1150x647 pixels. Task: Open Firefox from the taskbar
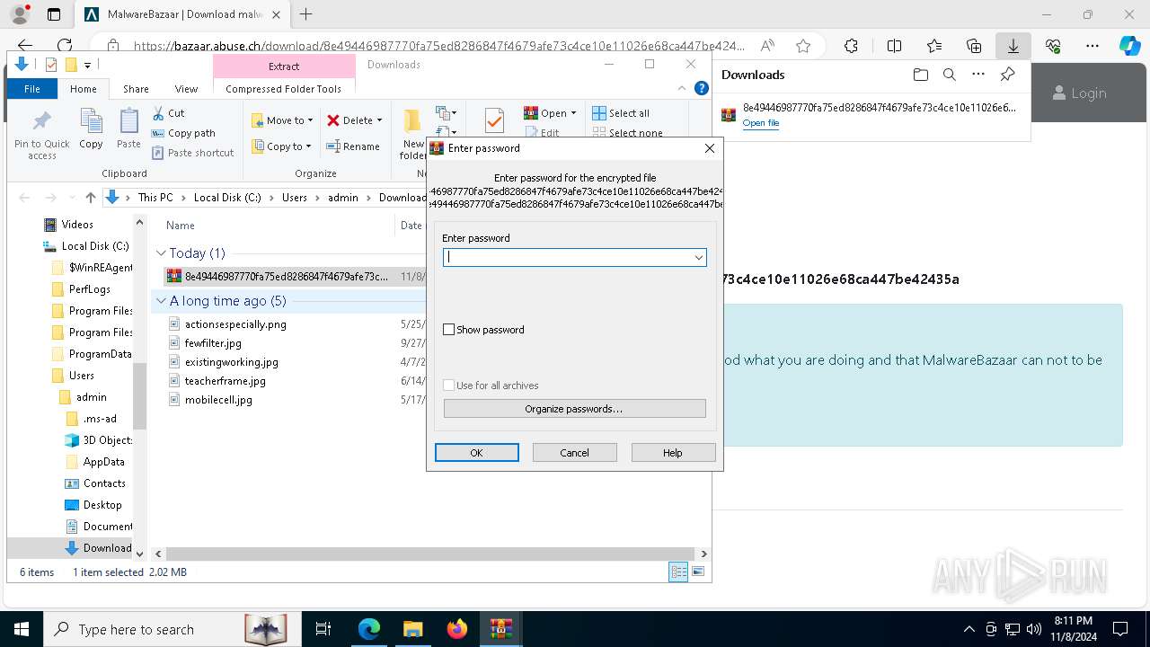(x=457, y=629)
